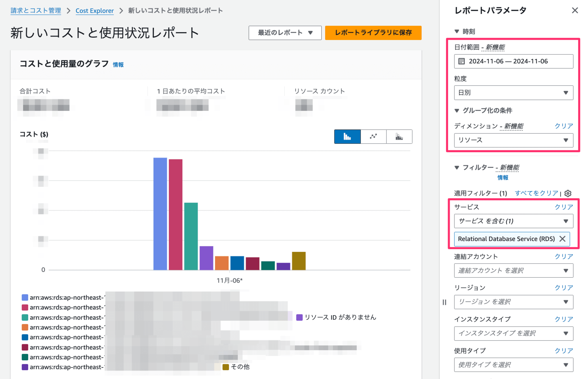Screen dimensions: 585x379
Task: Click the teal legend swatch
Action: coord(25,317)
